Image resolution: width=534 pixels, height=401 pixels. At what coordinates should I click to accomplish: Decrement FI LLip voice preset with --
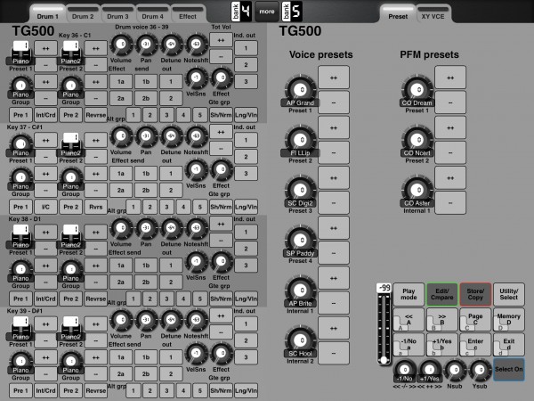pos(334,152)
